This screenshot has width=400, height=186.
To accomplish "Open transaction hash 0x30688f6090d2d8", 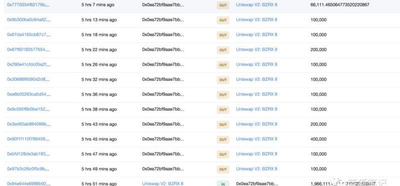I will tap(28, 79).
